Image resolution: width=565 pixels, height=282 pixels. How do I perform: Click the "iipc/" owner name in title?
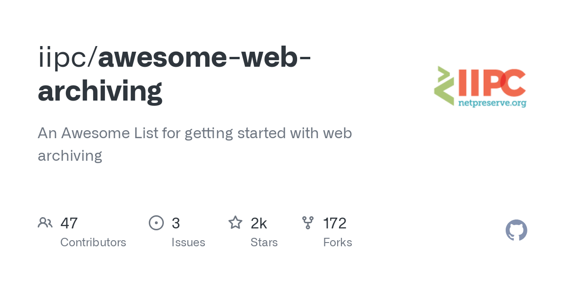tap(67, 58)
